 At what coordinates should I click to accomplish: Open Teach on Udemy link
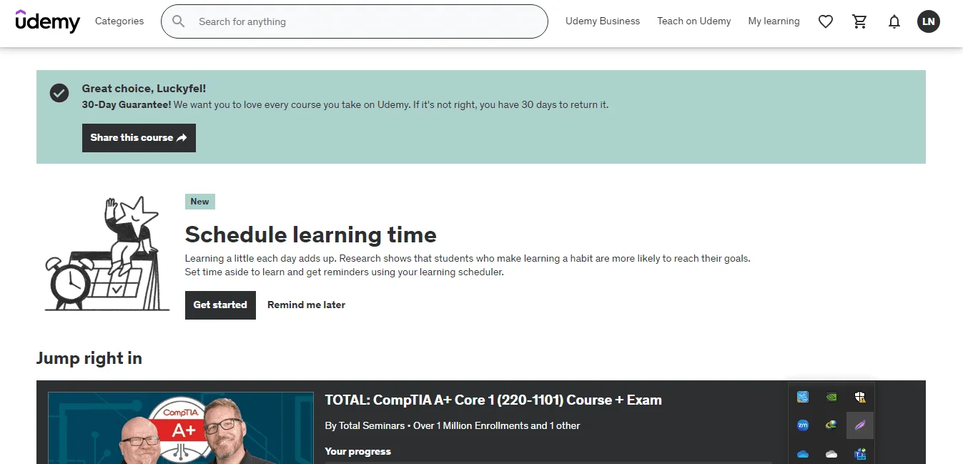694,21
